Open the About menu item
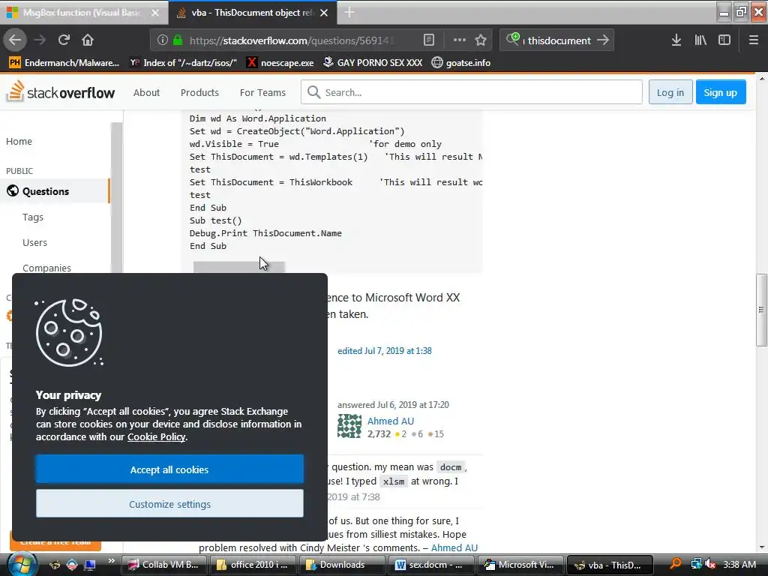Viewport: 768px width, 576px height. coord(146,92)
